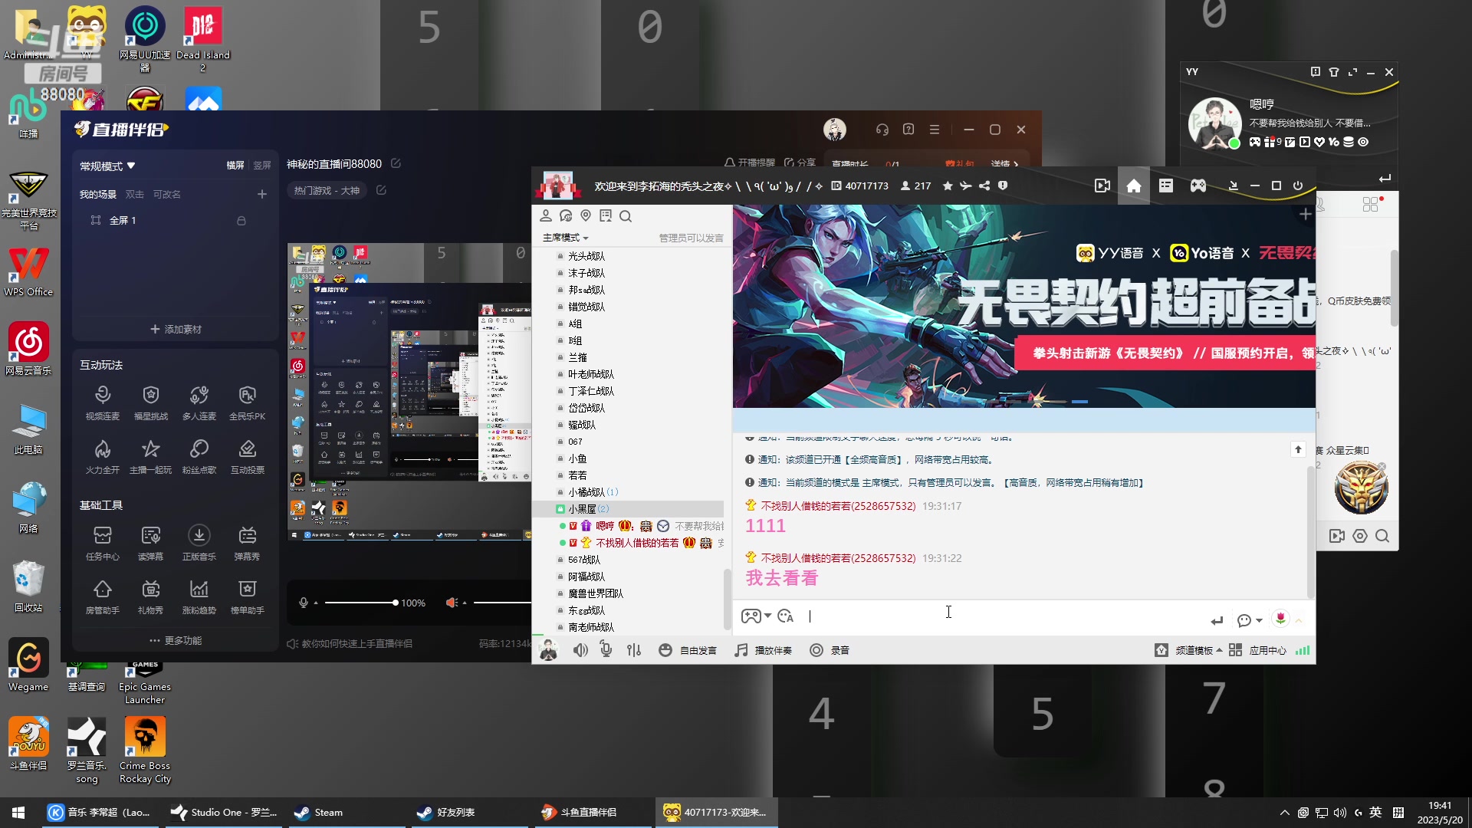Screen dimensions: 1472x828
Task: Click the search icon in YY channel toolbar
Action: 626,216
